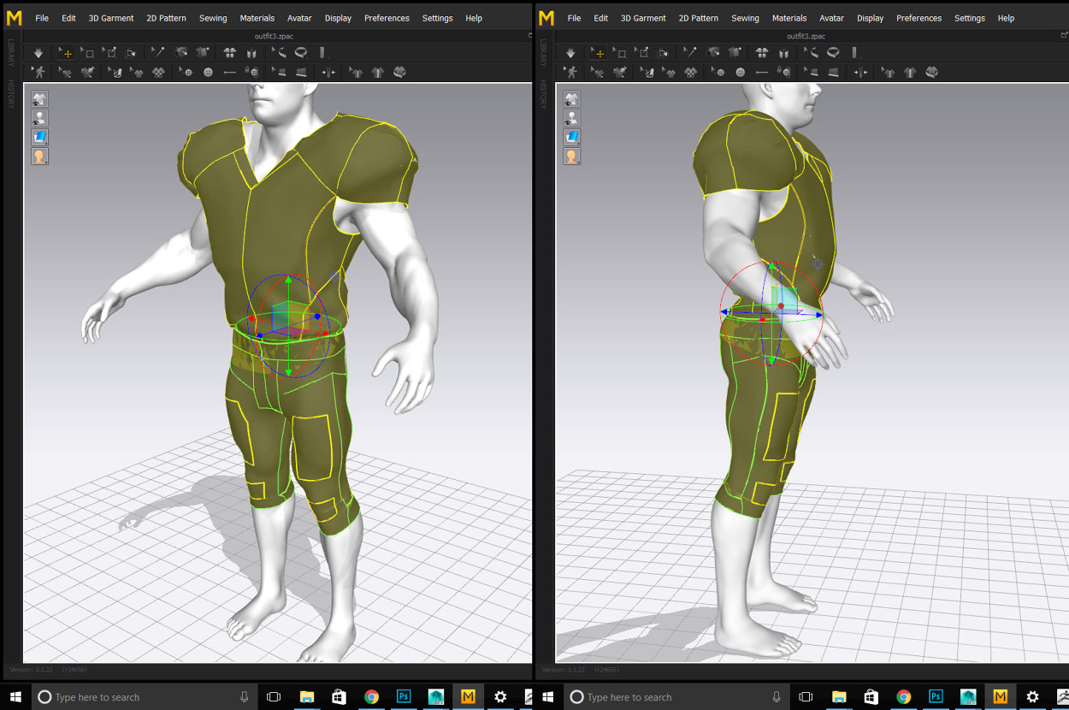Image resolution: width=1069 pixels, height=710 pixels.
Task: Click the green Y-axis handle of the gizmo
Action: pyautogui.click(x=289, y=280)
